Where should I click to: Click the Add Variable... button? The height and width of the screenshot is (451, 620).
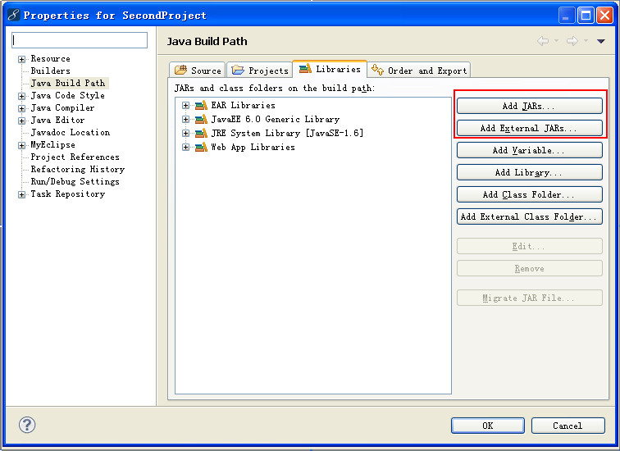(x=530, y=150)
